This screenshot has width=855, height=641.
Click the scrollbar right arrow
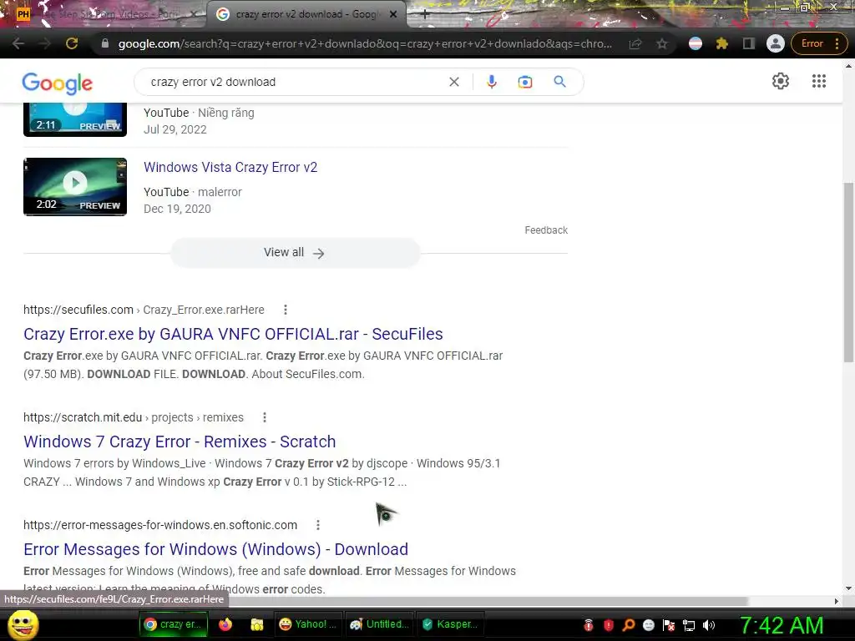point(837,601)
